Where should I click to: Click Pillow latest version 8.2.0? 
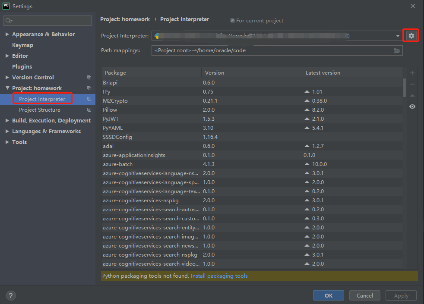point(318,110)
